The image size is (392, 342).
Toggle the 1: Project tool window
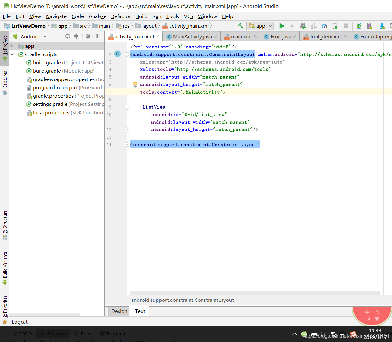click(x=5, y=48)
